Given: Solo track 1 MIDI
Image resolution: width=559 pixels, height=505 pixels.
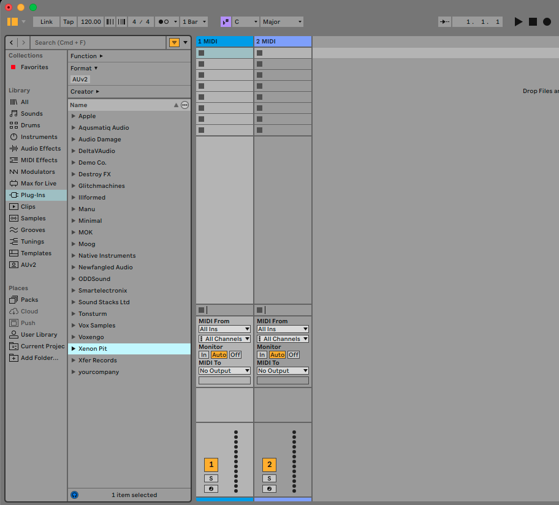Looking at the screenshot, I should coord(211,478).
